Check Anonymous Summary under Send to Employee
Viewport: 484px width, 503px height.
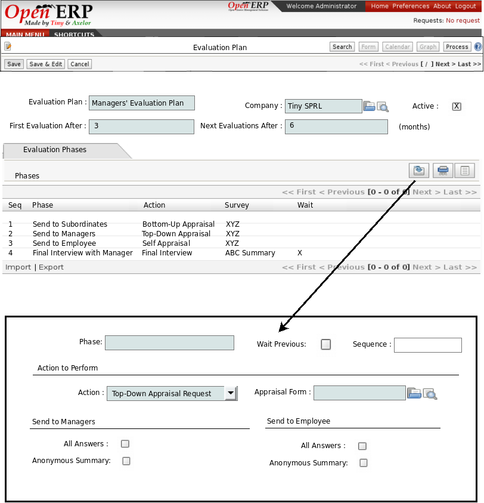364,463
